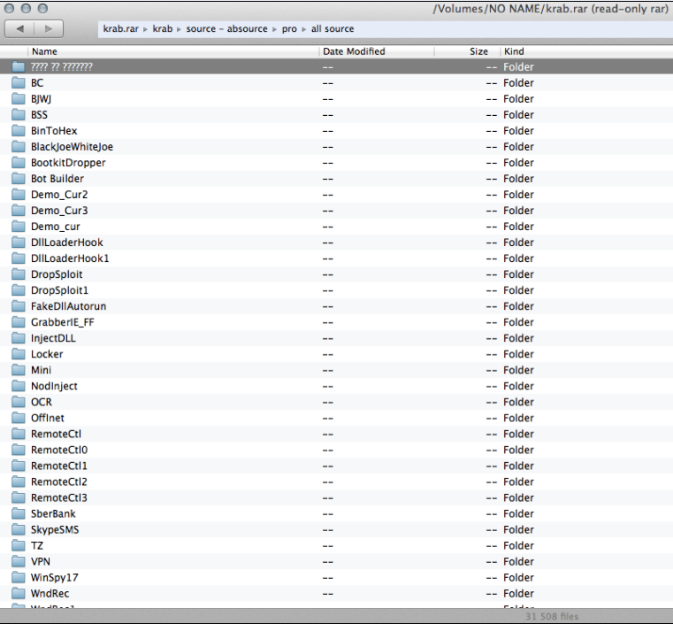
Task: Select the Demo_cur folder icon
Action: coord(18,227)
